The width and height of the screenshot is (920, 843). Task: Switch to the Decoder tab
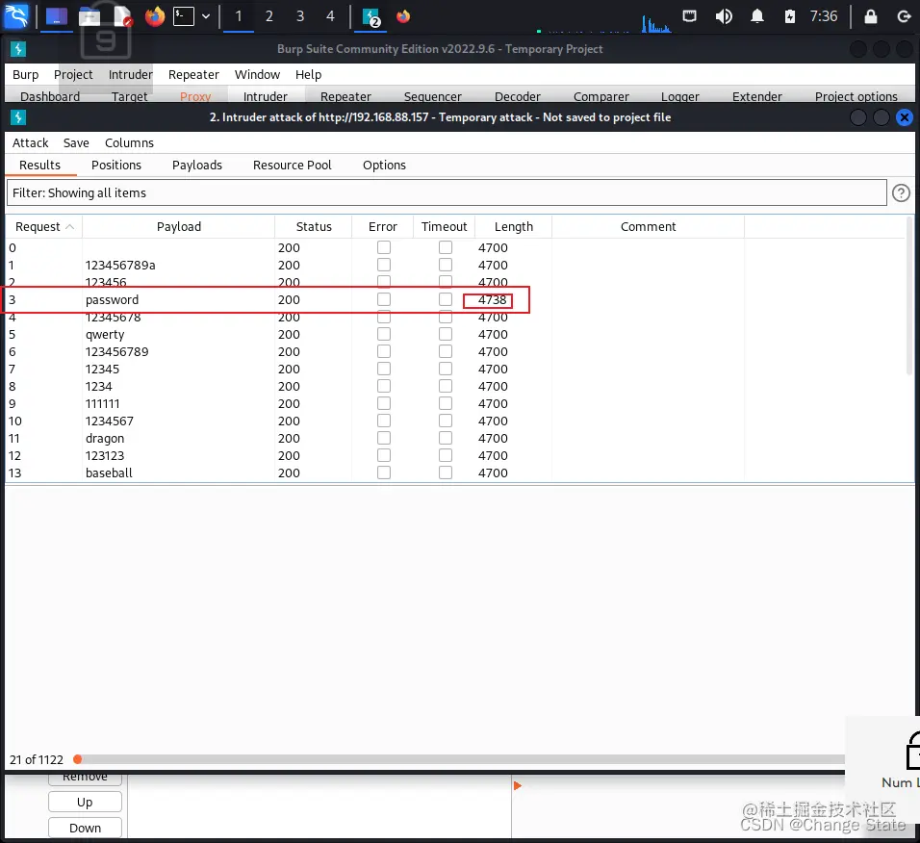(518, 96)
